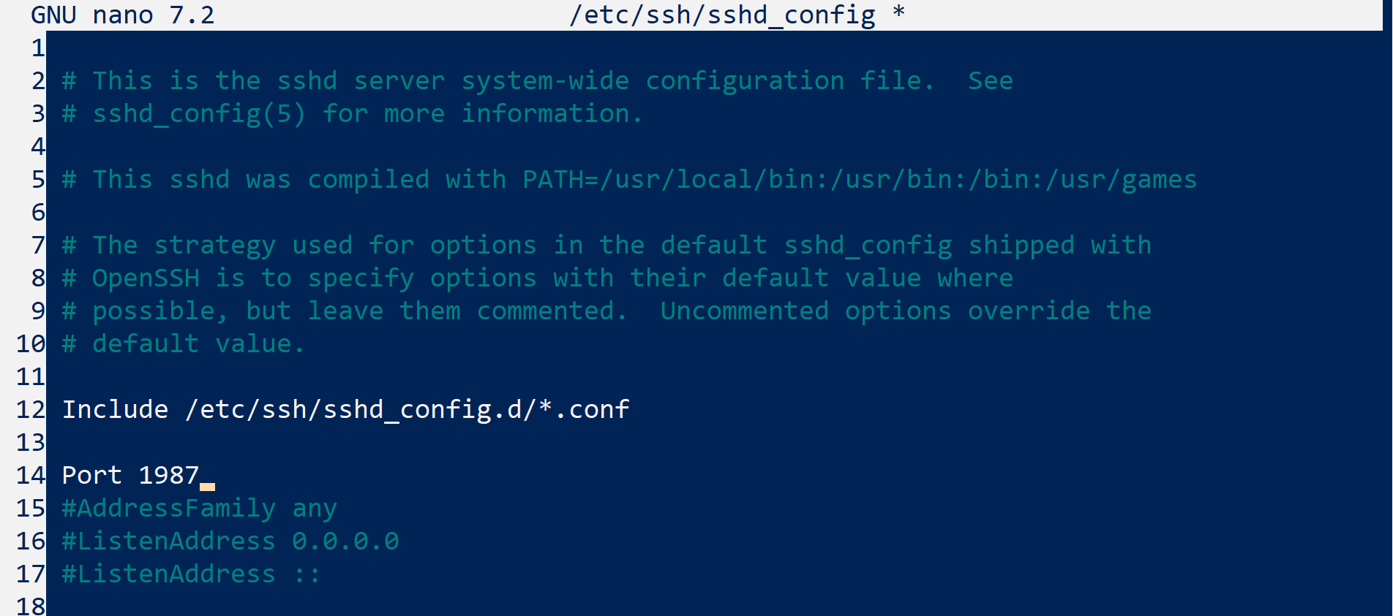Click line number 1 in the gutter
The height and width of the screenshot is (616, 1393).
(x=38, y=48)
